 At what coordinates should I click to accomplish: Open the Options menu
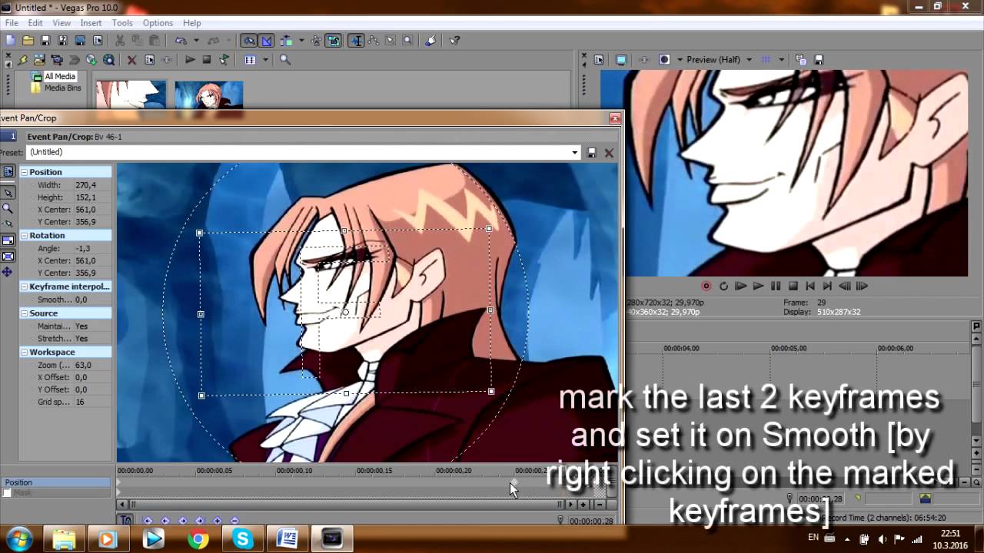tap(158, 23)
